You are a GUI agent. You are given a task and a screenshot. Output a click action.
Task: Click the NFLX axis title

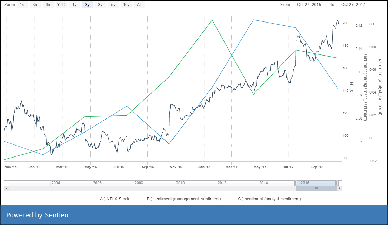click(352, 87)
